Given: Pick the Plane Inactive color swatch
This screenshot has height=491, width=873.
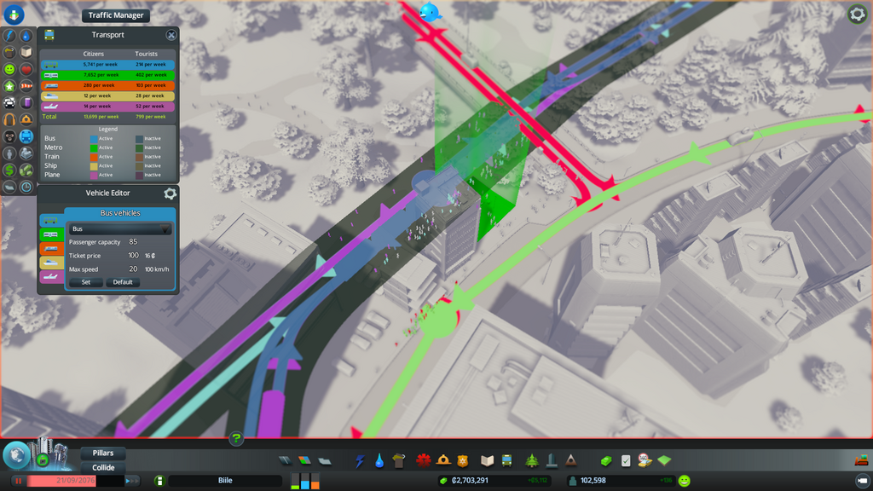Looking at the screenshot, I should click(139, 175).
